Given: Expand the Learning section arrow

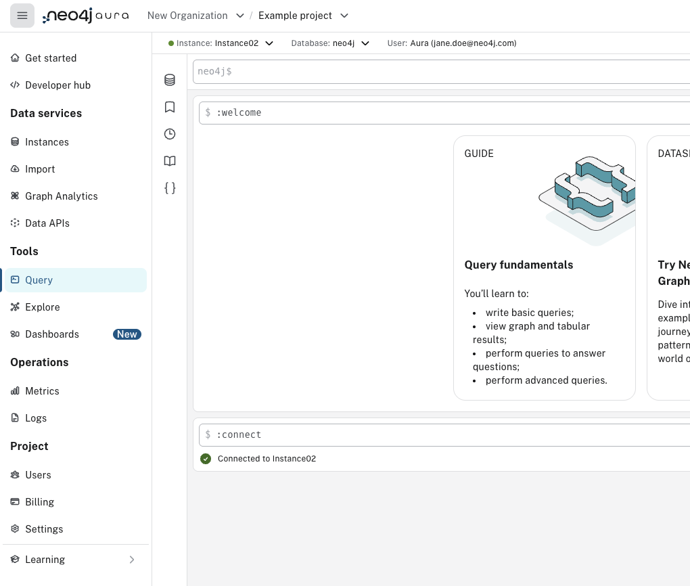Looking at the screenshot, I should [x=132, y=560].
